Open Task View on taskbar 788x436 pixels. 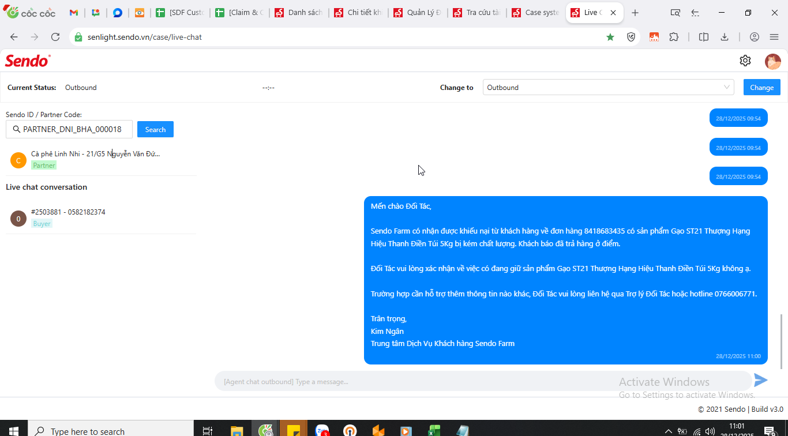click(x=208, y=431)
